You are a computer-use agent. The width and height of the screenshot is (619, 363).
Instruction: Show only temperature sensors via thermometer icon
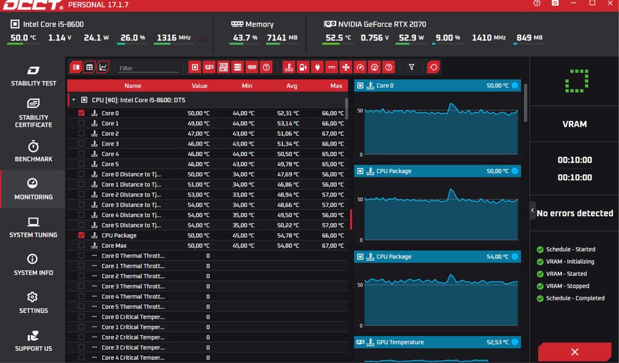[x=289, y=67]
